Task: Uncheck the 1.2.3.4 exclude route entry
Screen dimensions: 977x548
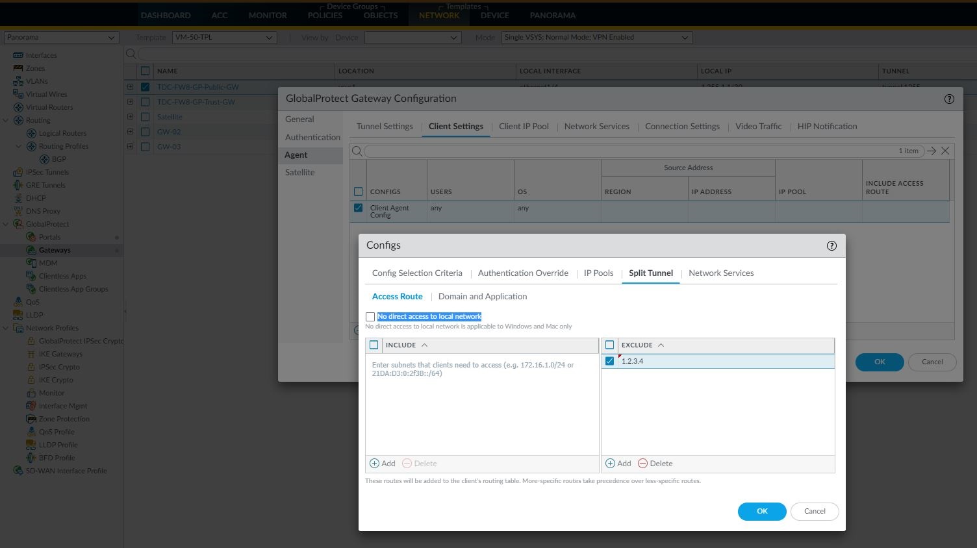Action: (609, 361)
